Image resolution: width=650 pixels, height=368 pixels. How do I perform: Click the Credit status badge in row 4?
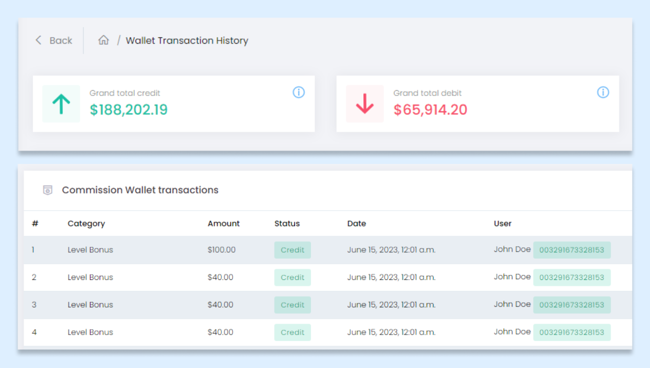coord(293,332)
